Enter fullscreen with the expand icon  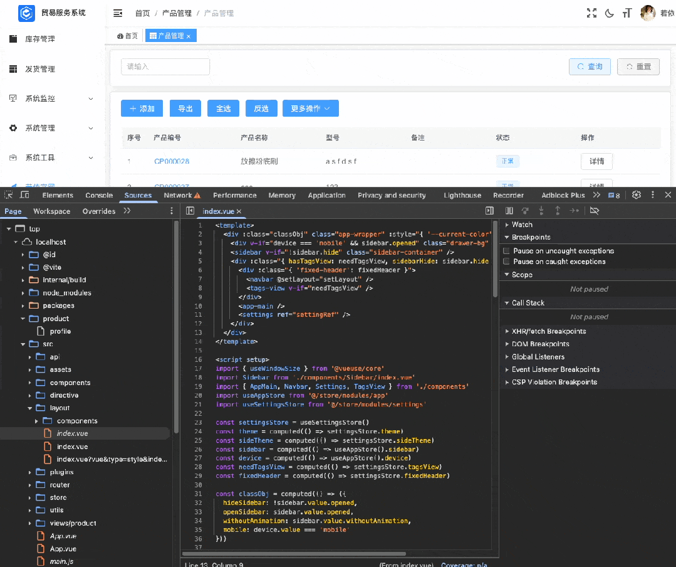[591, 13]
